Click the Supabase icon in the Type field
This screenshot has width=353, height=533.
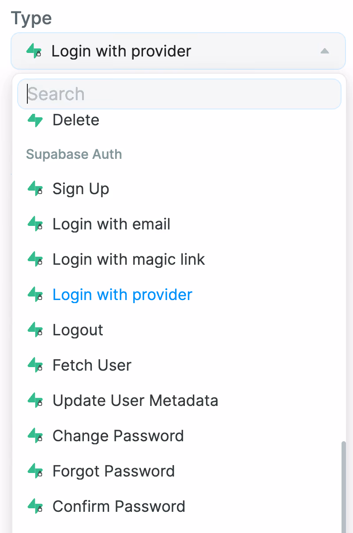click(34, 51)
